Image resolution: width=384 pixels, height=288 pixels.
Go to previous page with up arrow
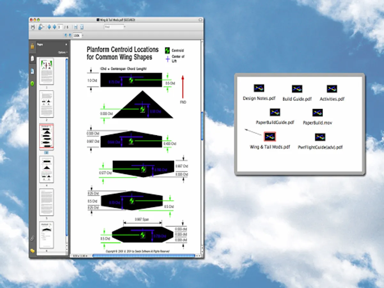point(49,27)
